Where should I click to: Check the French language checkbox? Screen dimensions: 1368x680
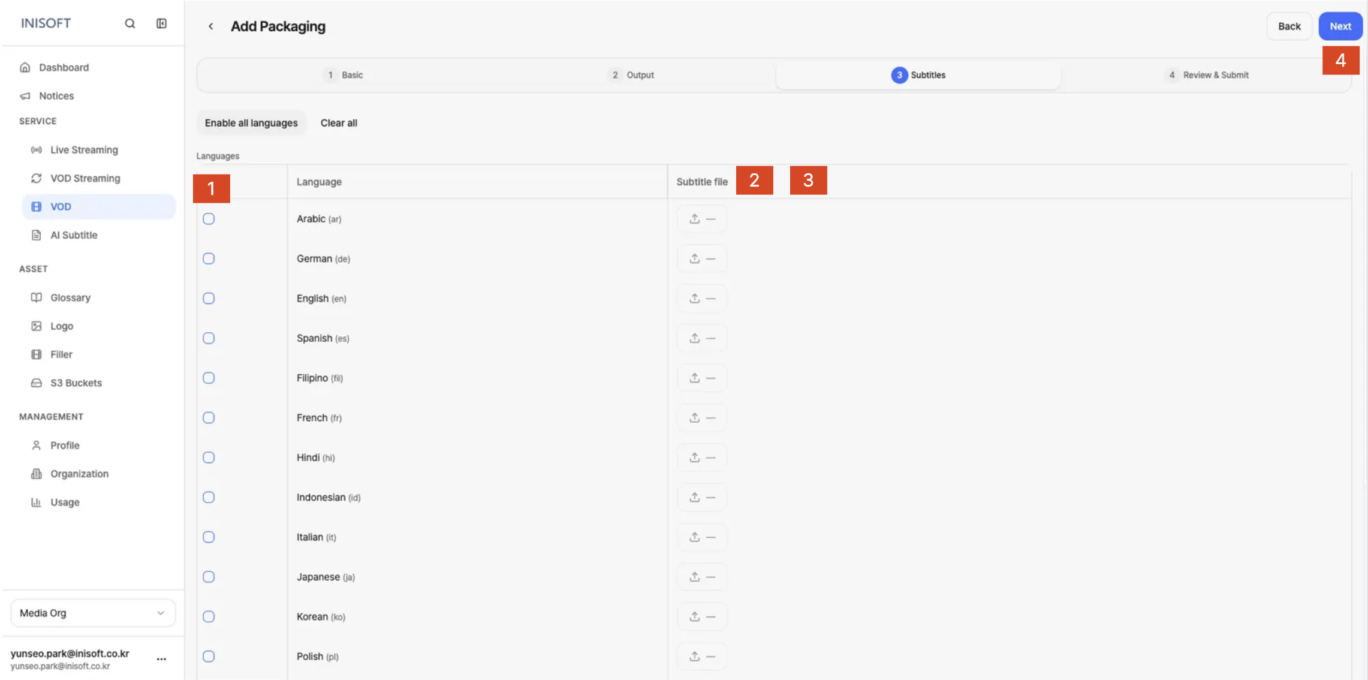209,417
